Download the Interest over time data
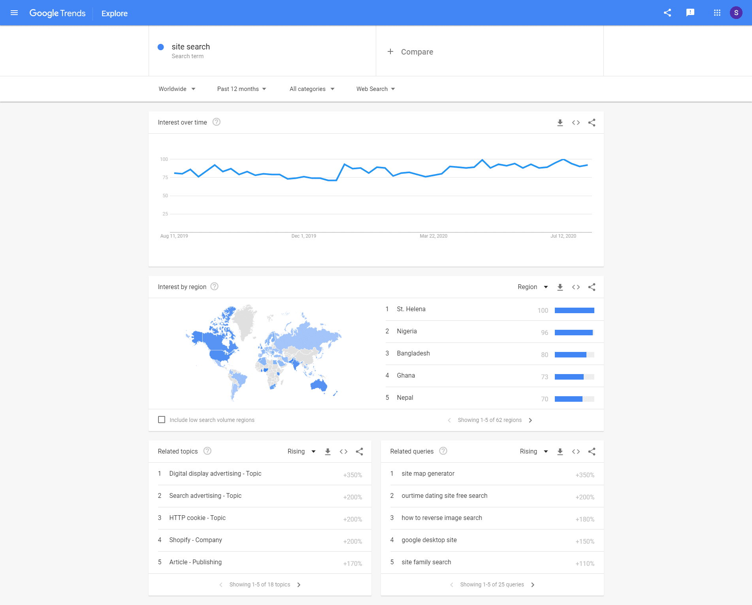Image resolution: width=752 pixels, height=605 pixels. [560, 123]
